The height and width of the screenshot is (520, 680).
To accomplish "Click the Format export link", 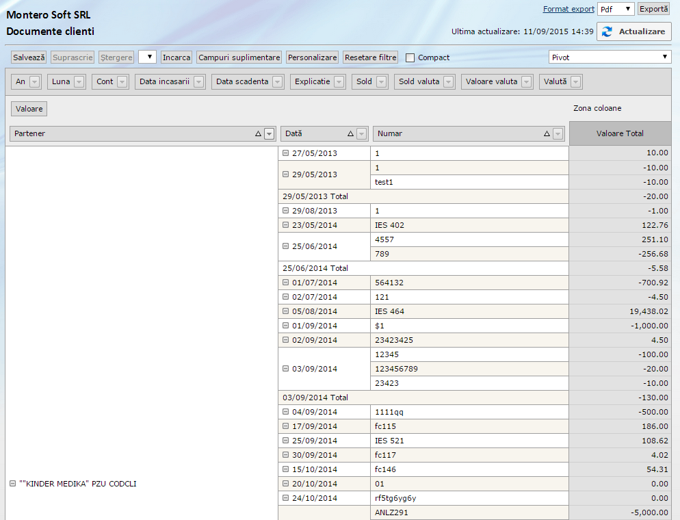I will pyautogui.click(x=568, y=9).
